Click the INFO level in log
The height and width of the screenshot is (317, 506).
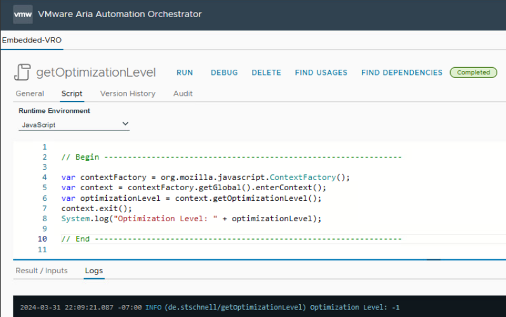153,307
